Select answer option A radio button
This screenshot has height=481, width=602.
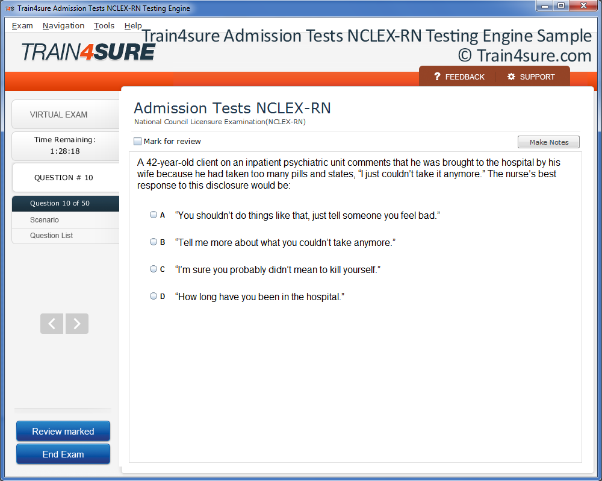pos(153,215)
